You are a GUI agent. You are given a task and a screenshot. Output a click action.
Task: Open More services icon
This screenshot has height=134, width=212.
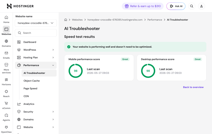(6, 65)
